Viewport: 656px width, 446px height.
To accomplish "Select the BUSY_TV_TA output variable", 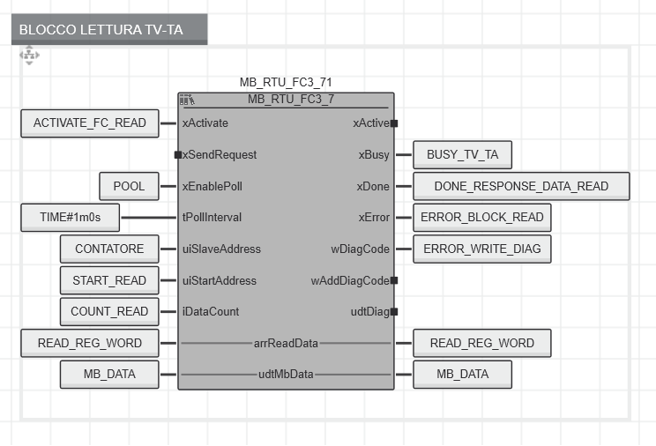I will pos(462,155).
